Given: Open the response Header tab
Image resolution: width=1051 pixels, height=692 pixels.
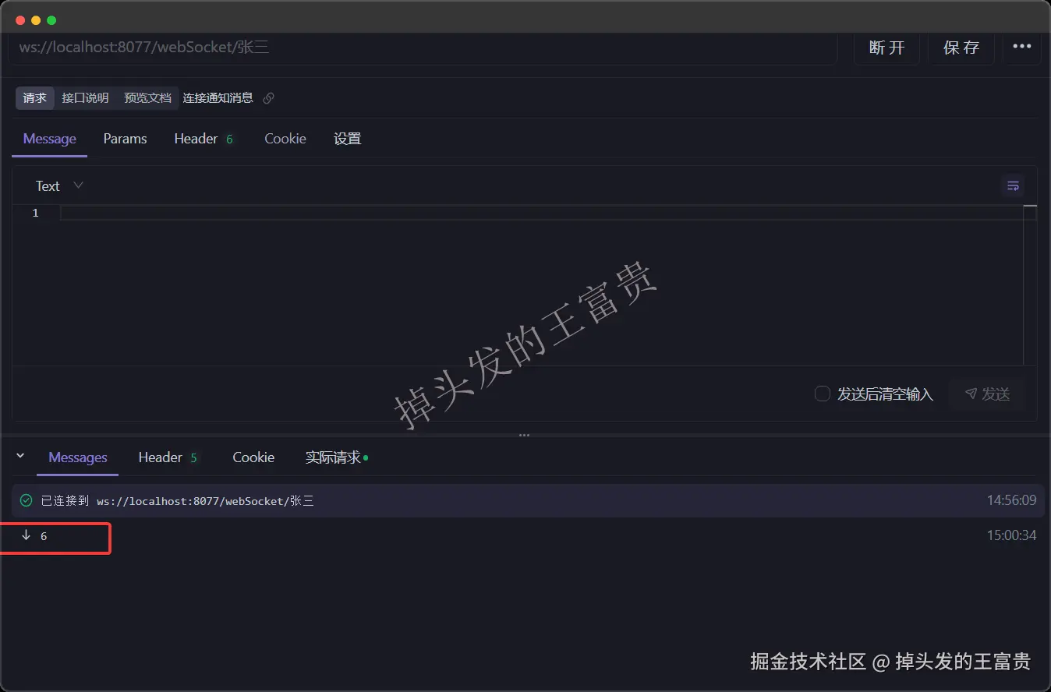Looking at the screenshot, I should [168, 457].
